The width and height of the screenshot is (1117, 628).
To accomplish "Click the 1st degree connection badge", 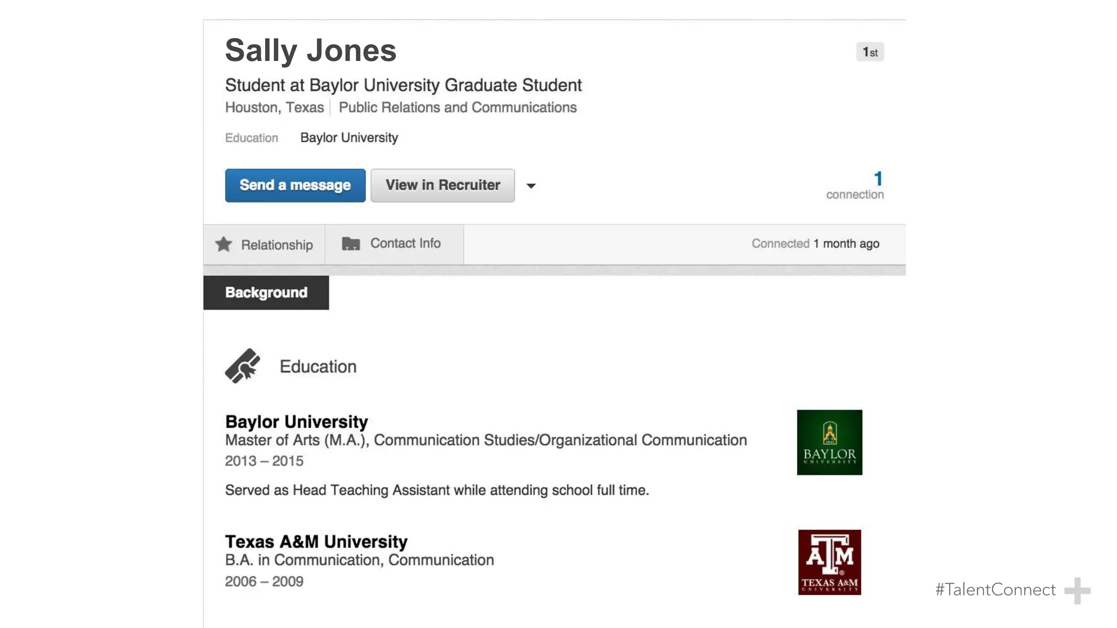I will [x=869, y=52].
